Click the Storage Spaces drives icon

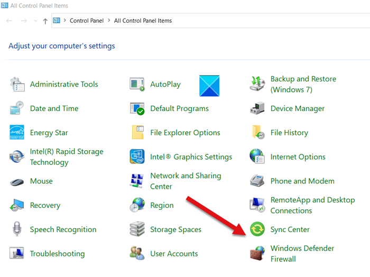(x=137, y=229)
